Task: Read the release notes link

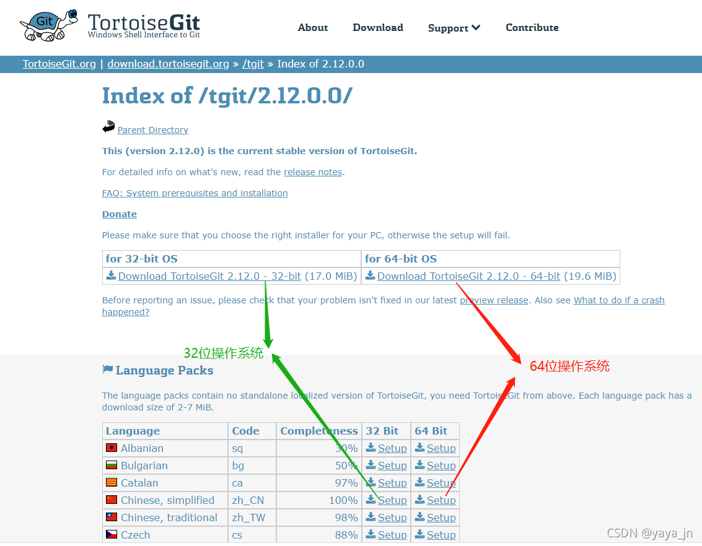Action: (x=313, y=172)
